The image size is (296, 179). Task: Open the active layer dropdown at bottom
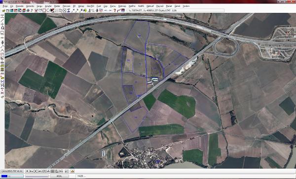[12, 171]
